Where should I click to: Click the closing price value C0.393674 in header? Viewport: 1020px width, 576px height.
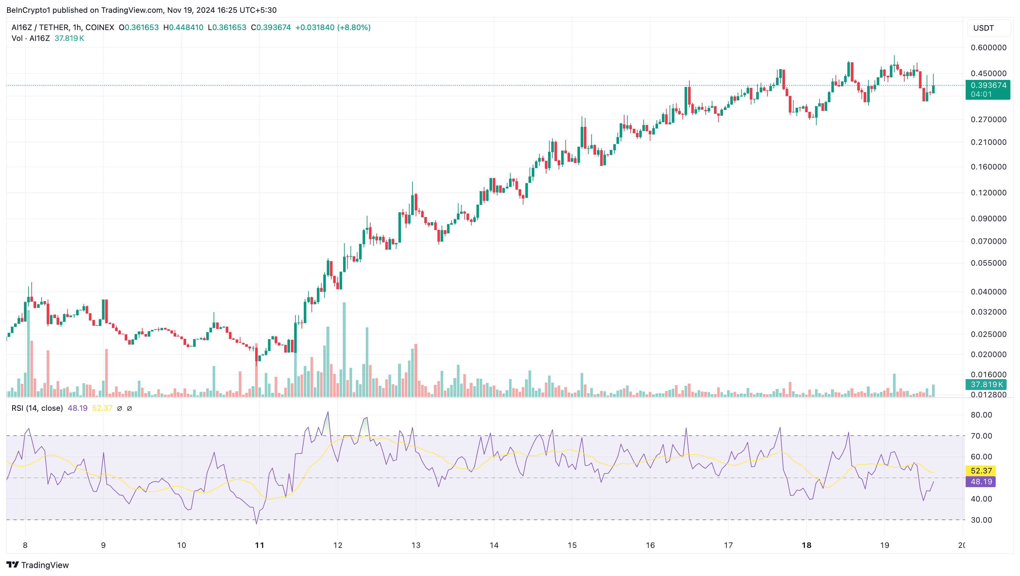[271, 27]
